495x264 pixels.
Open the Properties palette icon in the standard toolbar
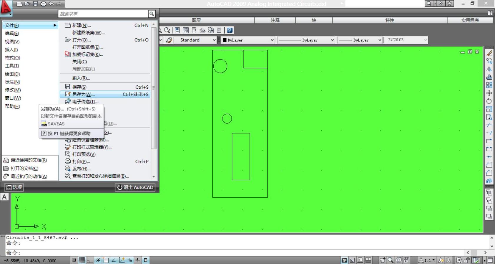pos(177,30)
